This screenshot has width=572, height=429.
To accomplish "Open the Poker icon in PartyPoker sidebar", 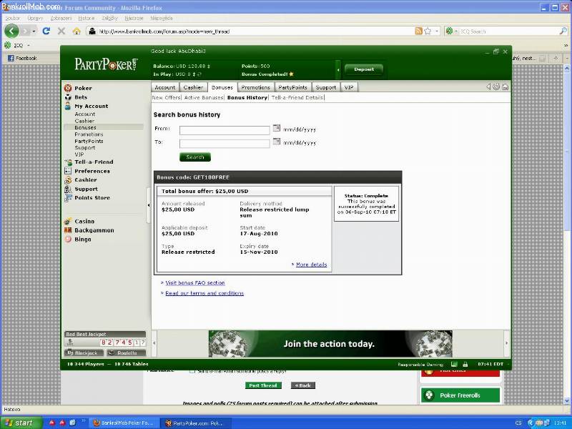I will click(x=68, y=88).
